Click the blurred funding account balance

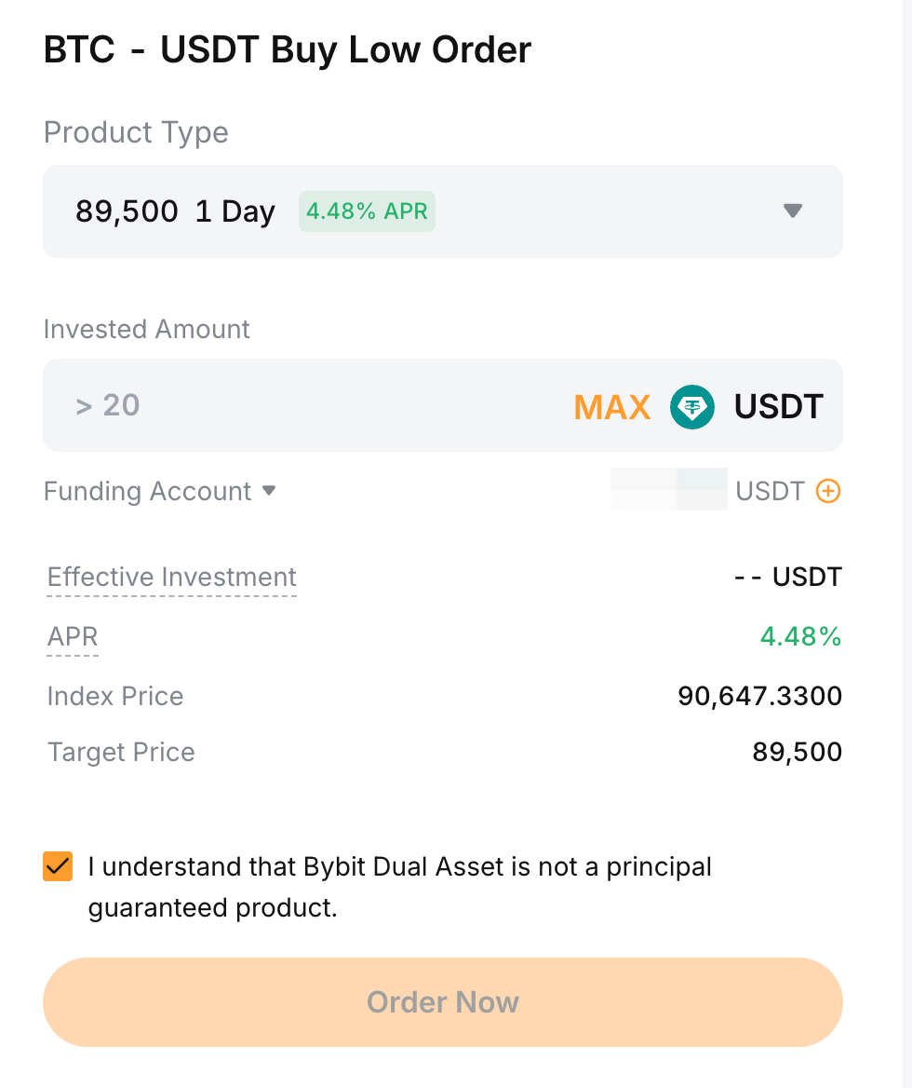click(668, 490)
